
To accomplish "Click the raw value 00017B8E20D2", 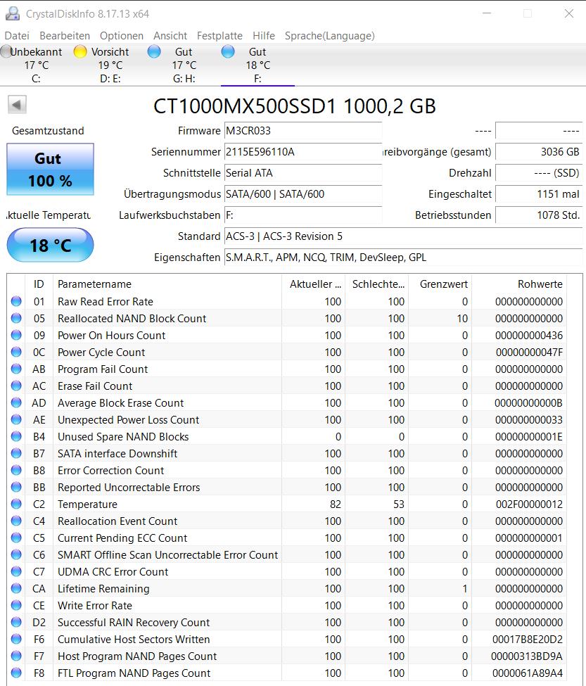I will (x=528, y=639).
